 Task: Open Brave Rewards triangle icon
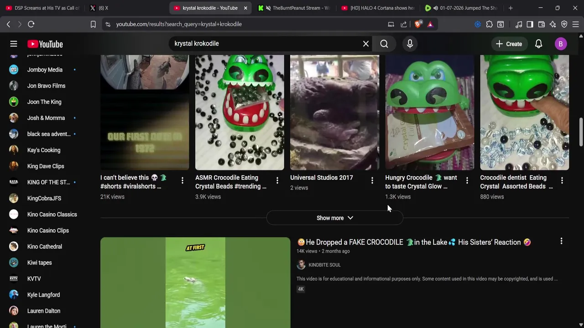tap(430, 24)
